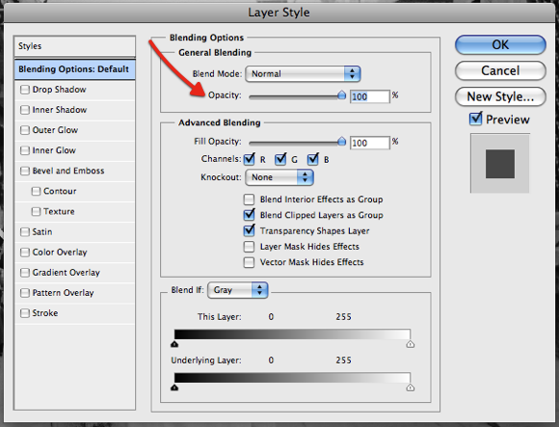Enable Layer Mask Hides Effects
Screen dimensions: 559x427
pos(249,247)
